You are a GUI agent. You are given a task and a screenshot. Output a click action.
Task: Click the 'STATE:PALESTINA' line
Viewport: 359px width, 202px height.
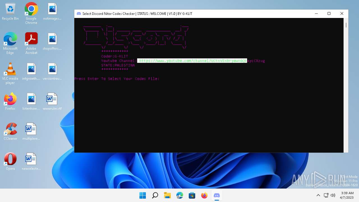118,65
